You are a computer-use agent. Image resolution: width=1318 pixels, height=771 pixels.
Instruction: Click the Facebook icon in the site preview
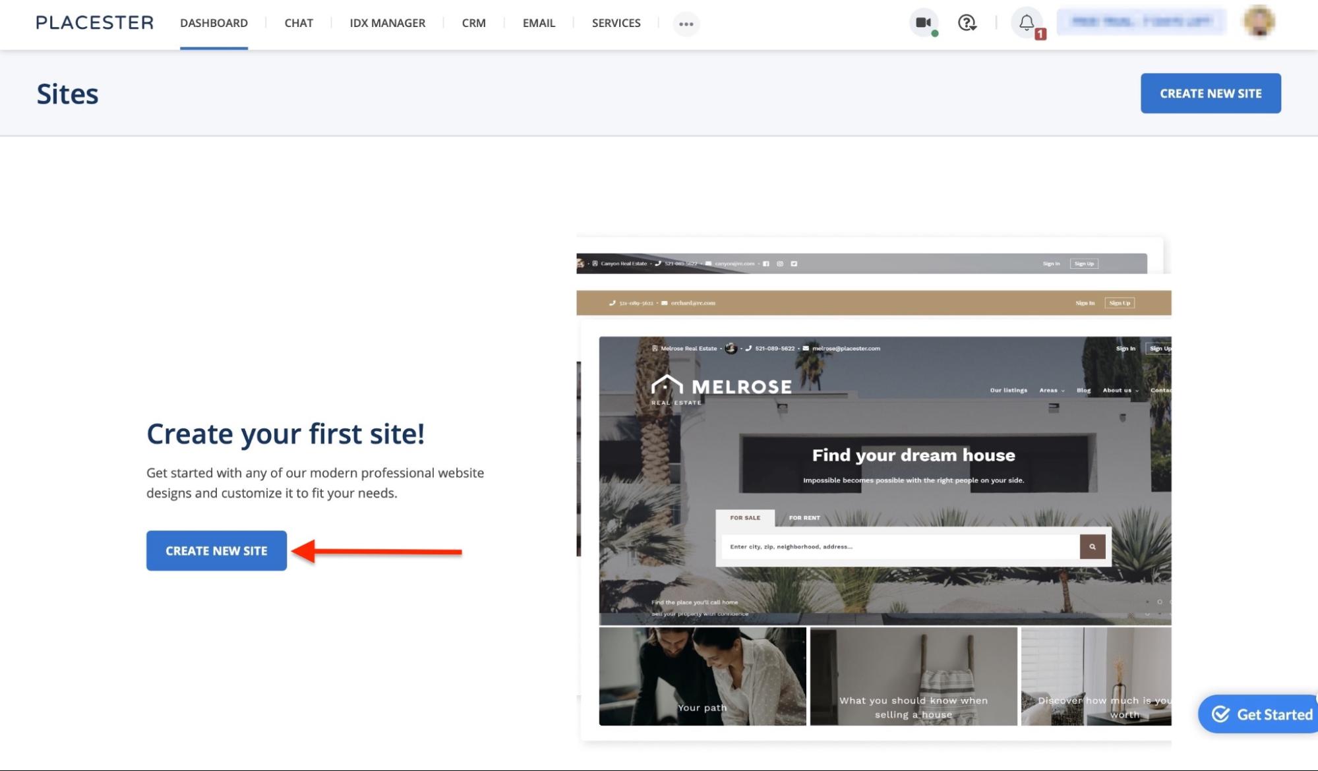(x=765, y=264)
